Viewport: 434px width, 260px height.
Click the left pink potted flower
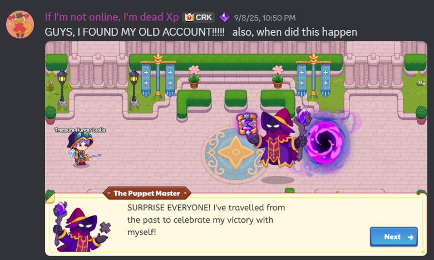point(194,76)
